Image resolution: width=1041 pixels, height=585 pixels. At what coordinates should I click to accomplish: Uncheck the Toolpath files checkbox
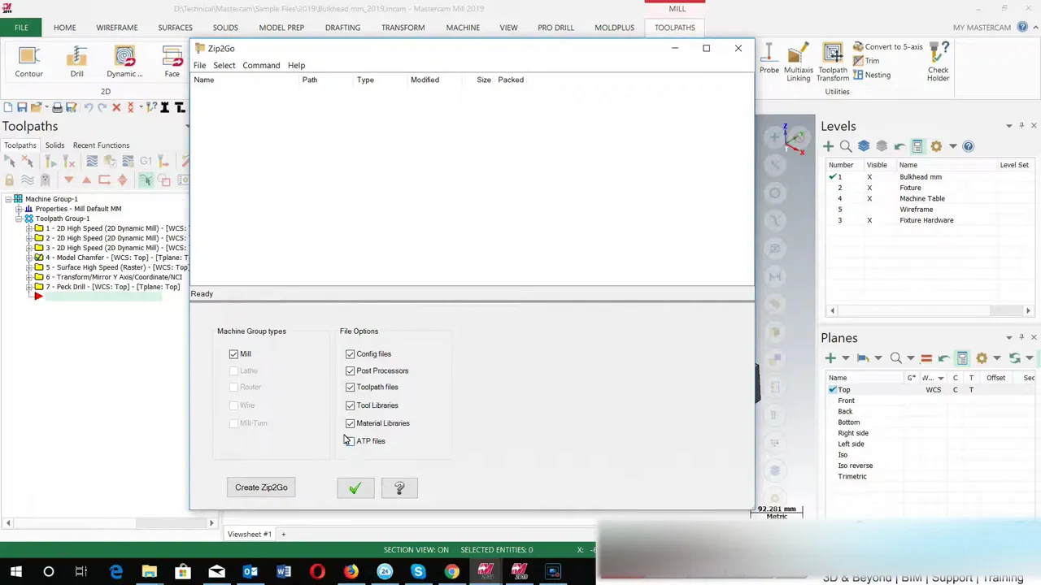pyautogui.click(x=350, y=387)
